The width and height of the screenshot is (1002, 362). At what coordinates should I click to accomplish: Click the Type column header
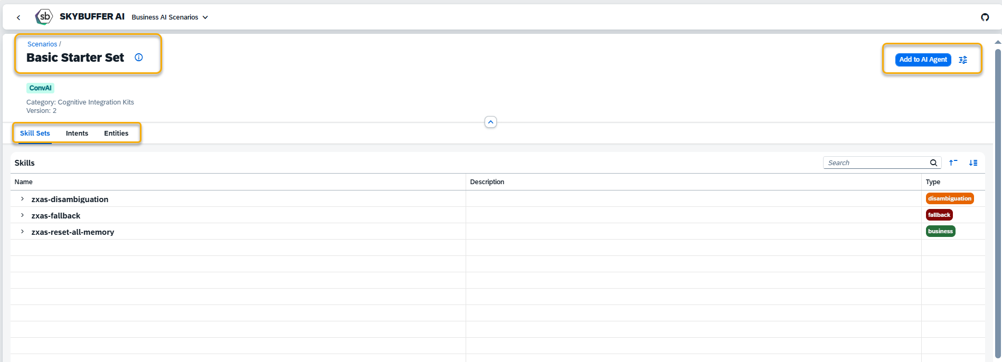953,182
